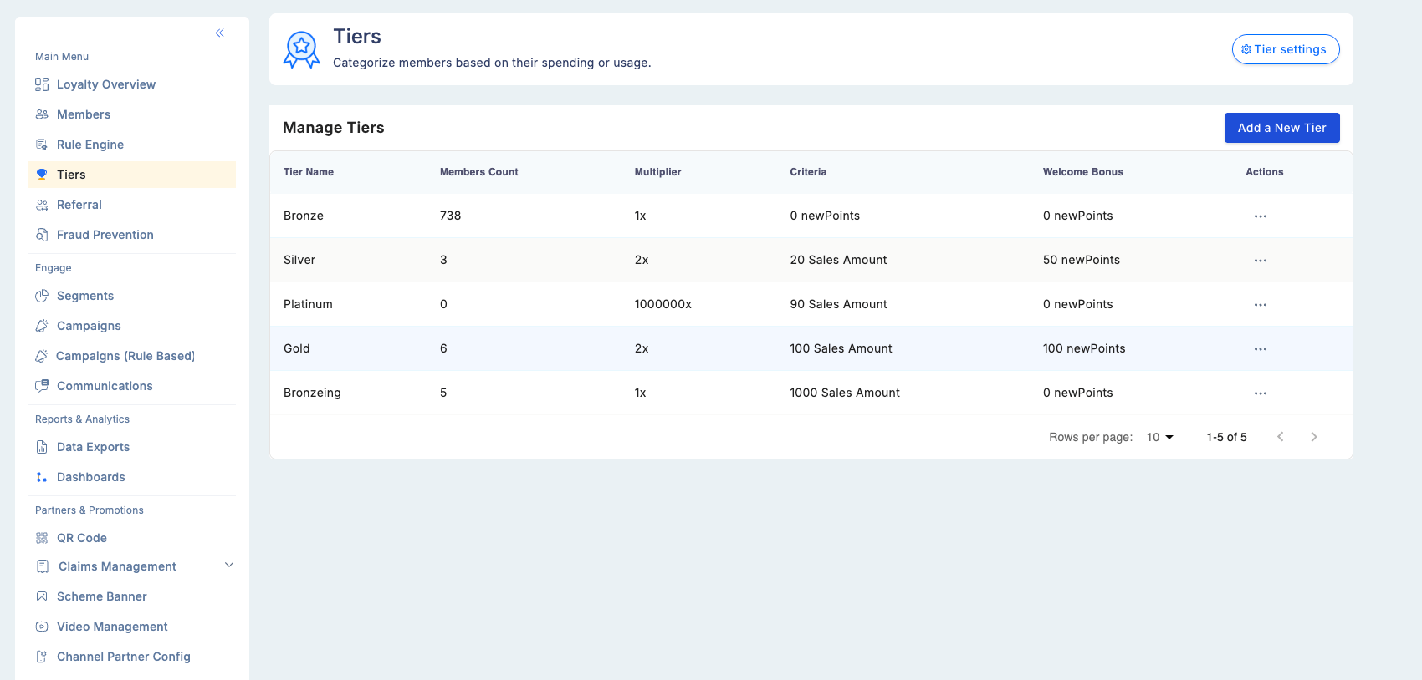
Task: Click the Tiers award ribbon header icon
Action: [x=301, y=50]
